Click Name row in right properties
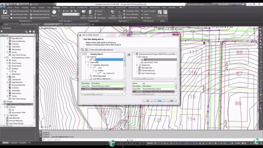The image size is (263, 148). coord(153,83)
